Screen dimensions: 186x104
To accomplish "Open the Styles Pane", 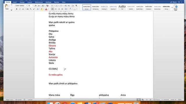I will point(176,8).
